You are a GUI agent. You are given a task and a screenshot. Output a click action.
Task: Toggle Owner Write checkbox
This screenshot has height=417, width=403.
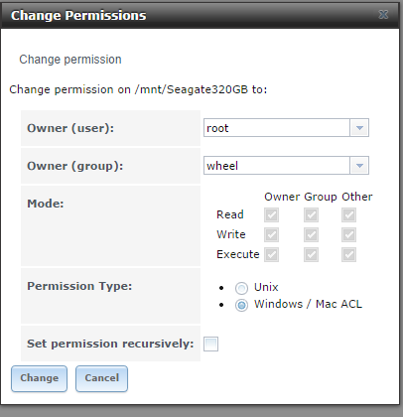[x=271, y=235]
